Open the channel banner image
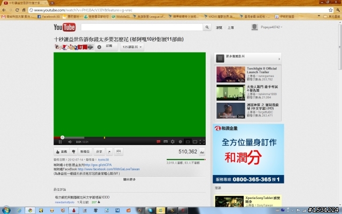342x214 pixels. coord(74,47)
